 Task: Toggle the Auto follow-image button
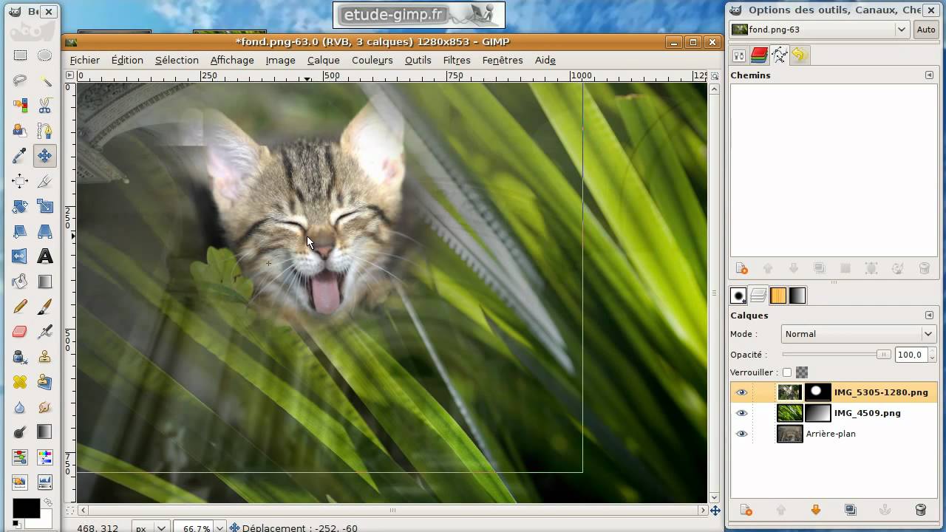tap(926, 30)
